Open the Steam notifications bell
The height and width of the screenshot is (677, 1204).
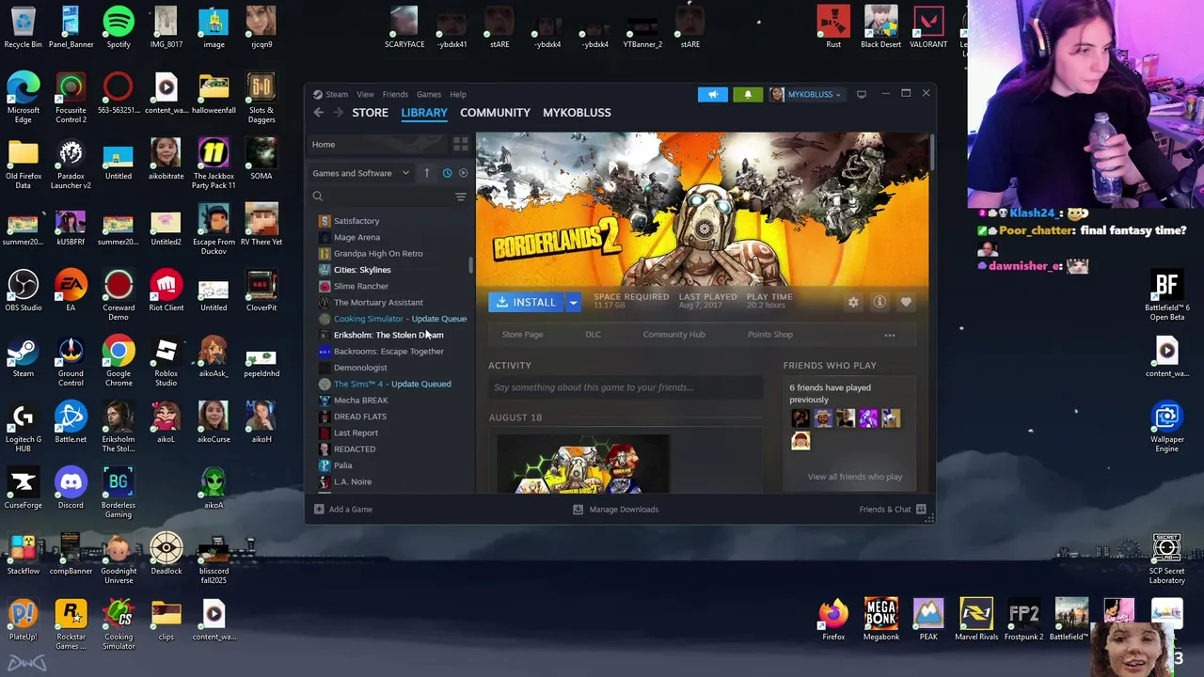pyautogui.click(x=748, y=94)
